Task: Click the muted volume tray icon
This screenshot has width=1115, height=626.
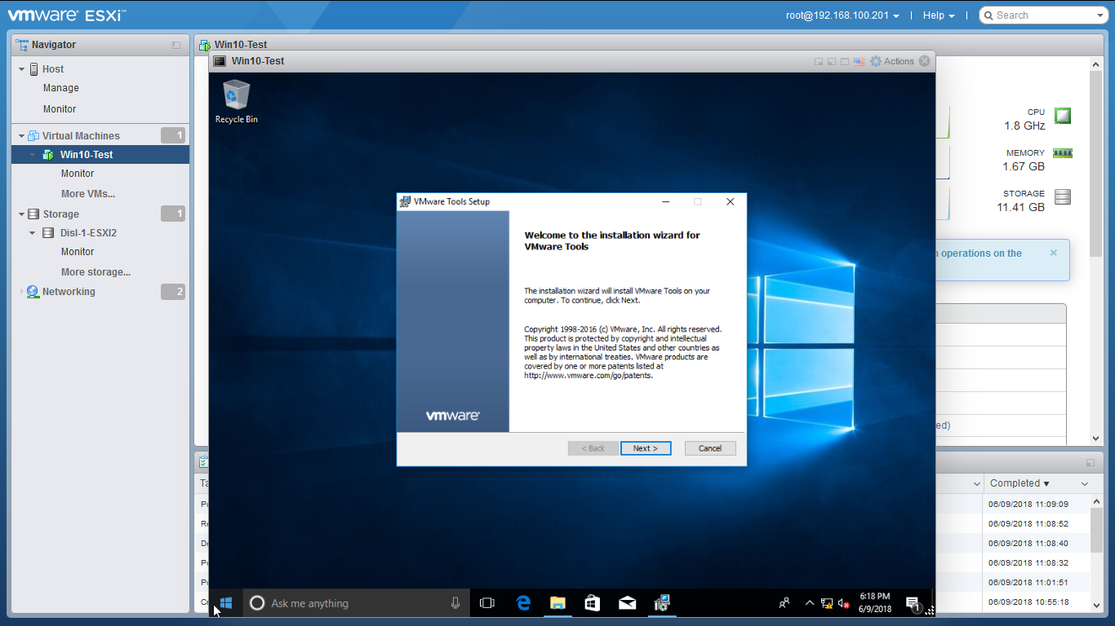Action: pos(843,604)
